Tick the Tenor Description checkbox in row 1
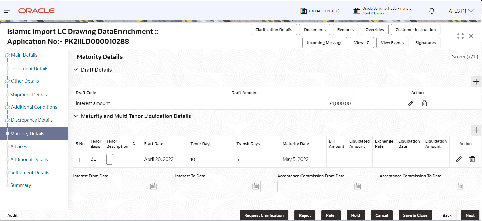Screen dimensions: 482x221 [x=110, y=159]
